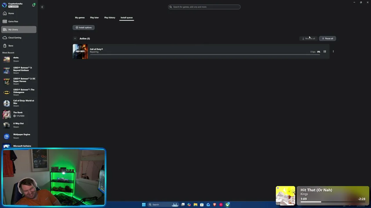Click the Wallpaper Engine icon

click(x=7, y=136)
